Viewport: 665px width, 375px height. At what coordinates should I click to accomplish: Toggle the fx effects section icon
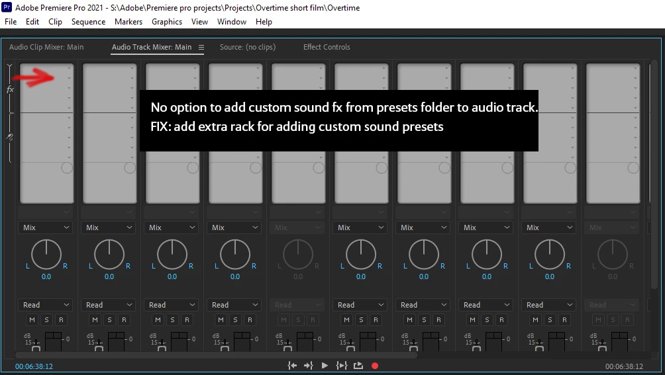tap(10, 89)
